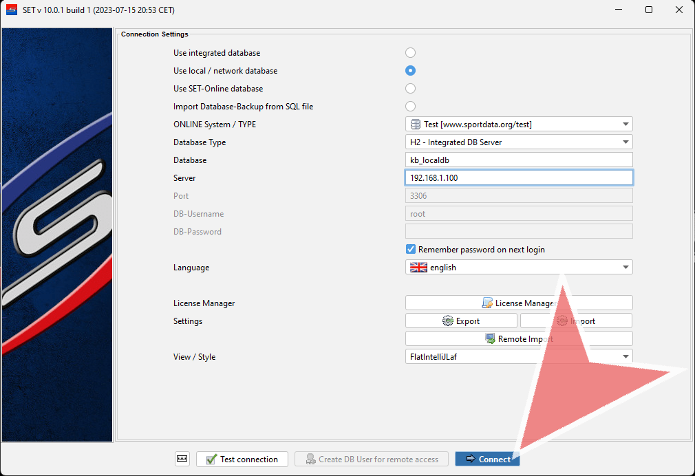Click the Import settings button

point(576,321)
